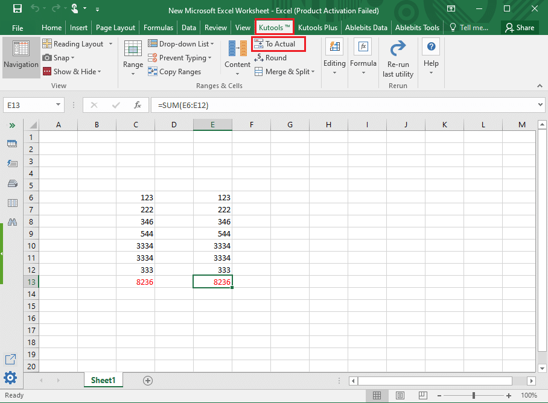Switch to the Ablebits Data tab

tap(366, 28)
